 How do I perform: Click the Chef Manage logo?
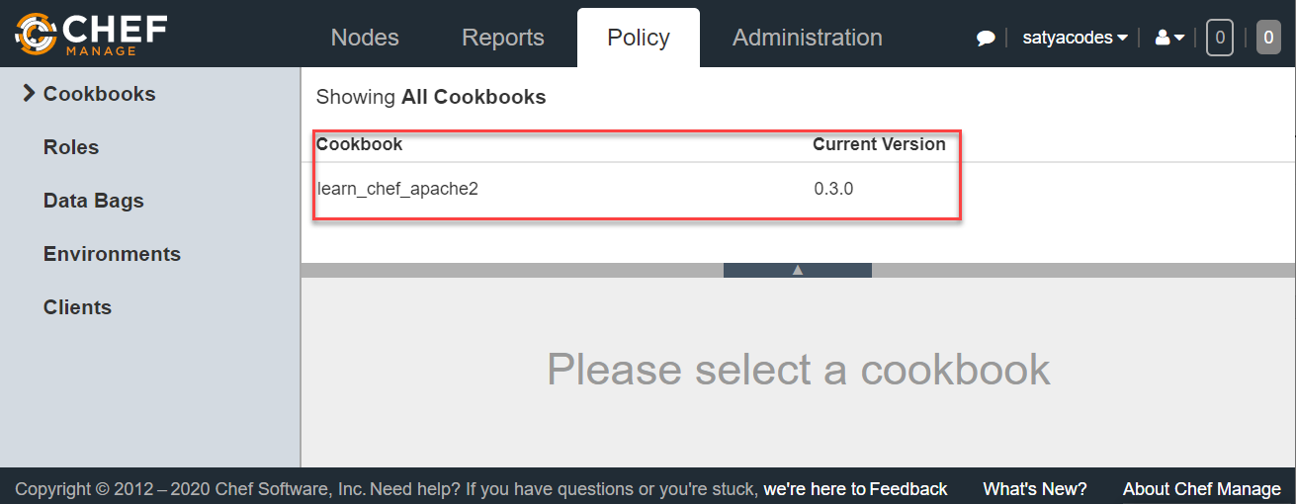pos(91,34)
